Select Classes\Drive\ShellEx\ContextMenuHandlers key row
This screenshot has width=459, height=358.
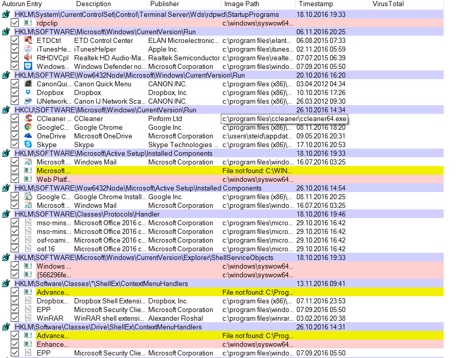(x=228, y=327)
